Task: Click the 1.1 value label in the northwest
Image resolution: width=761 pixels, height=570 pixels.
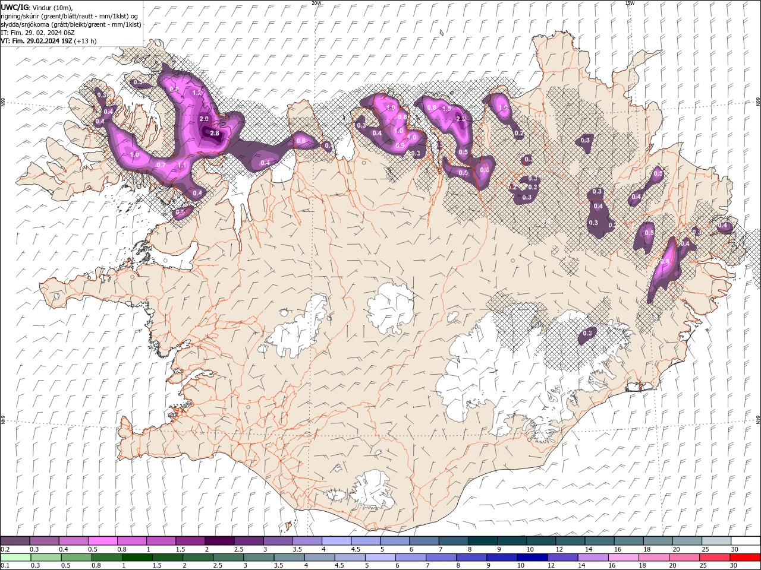Action: tap(183, 165)
